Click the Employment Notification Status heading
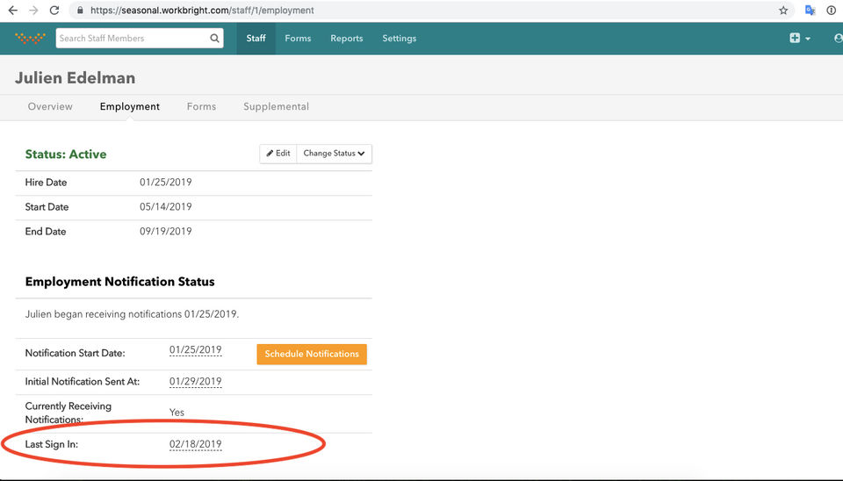 (x=120, y=282)
